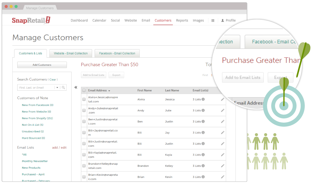Open the Unsubscribed (1) list
The image size is (314, 183).
pyautogui.click(x=33, y=131)
